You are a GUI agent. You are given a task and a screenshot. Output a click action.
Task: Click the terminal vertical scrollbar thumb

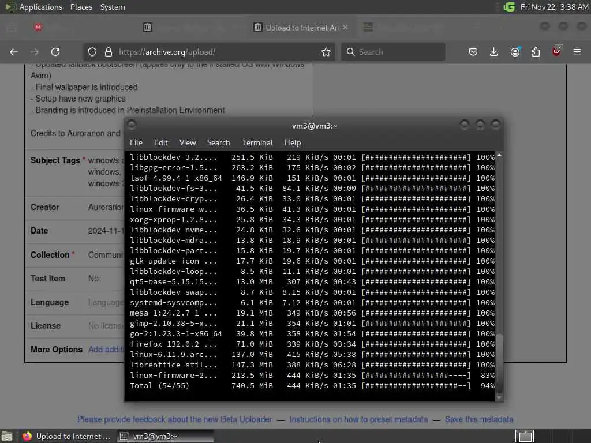499,363
